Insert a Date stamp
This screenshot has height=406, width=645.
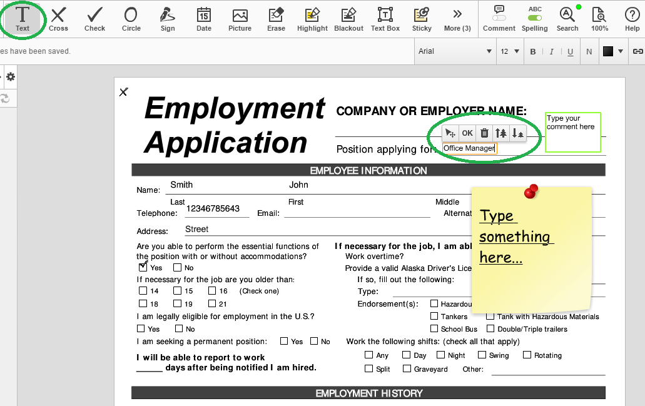pos(203,19)
